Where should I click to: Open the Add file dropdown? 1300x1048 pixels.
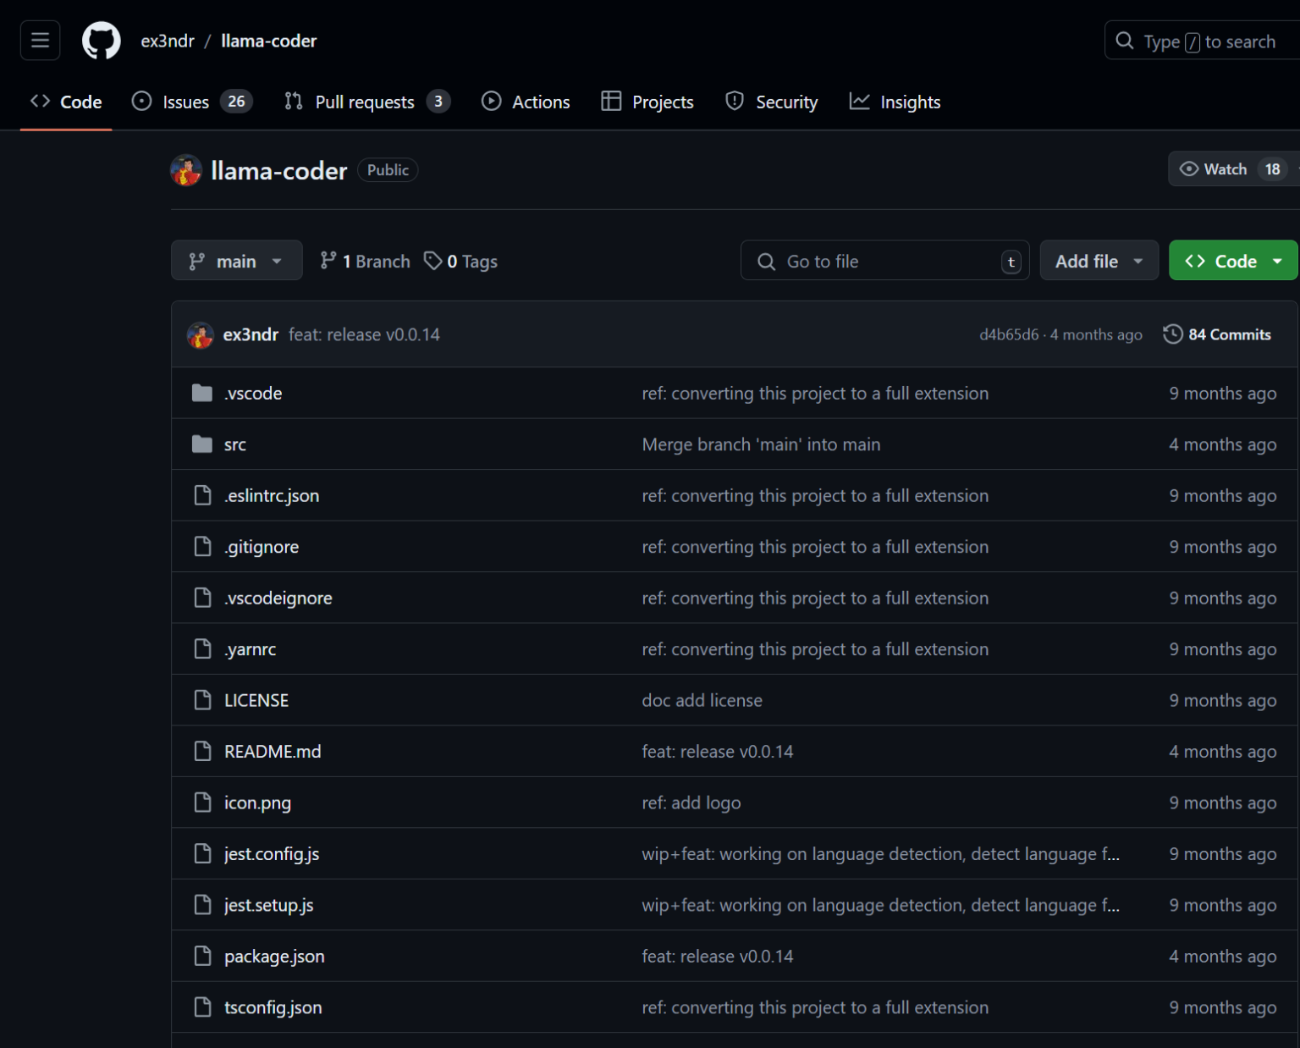1098,261
